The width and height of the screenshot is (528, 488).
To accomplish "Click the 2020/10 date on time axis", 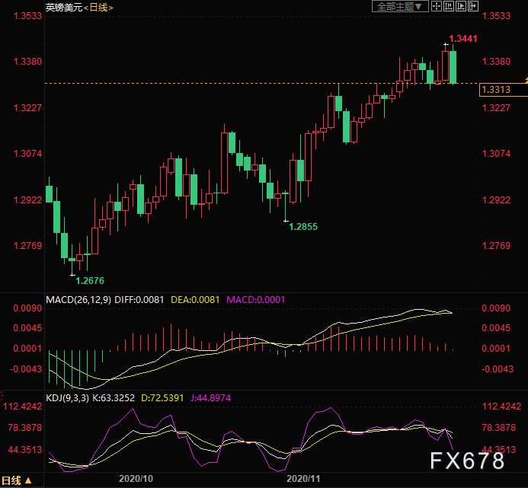I will click(136, 480).
